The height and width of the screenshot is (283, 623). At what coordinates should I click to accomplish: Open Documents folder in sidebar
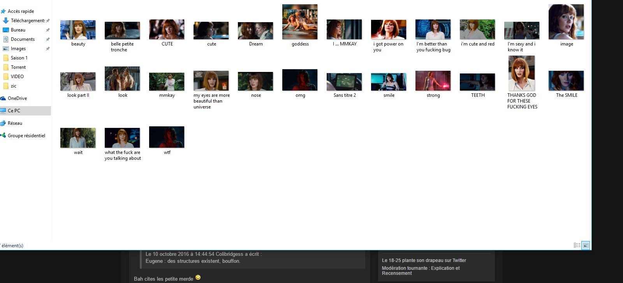(23, 39)
